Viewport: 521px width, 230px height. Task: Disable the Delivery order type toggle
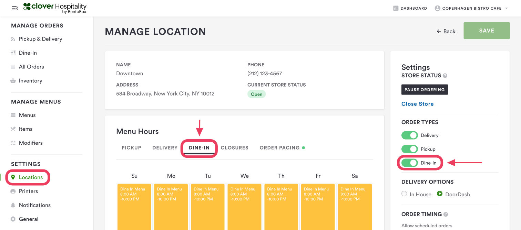pyautogui.click(x=409, y=135)
